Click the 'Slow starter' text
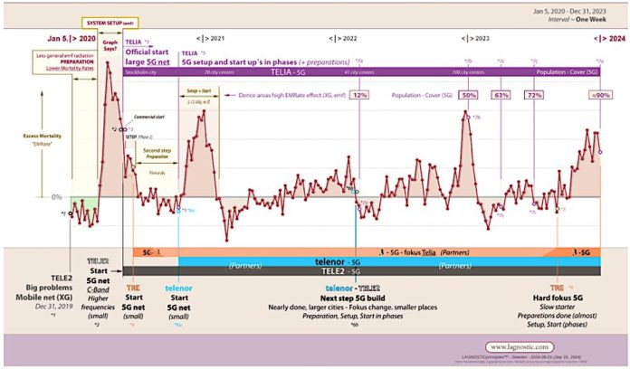The height and width of the screenshot is (369, 630). [x=557, y=307]
